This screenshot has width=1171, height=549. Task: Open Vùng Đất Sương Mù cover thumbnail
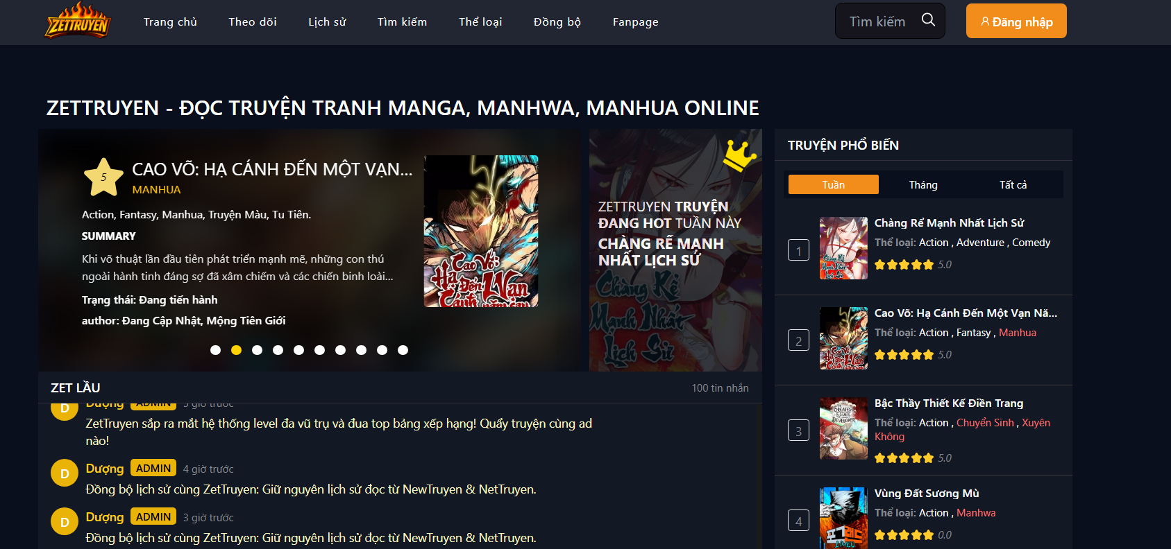(x=843, y=517)
